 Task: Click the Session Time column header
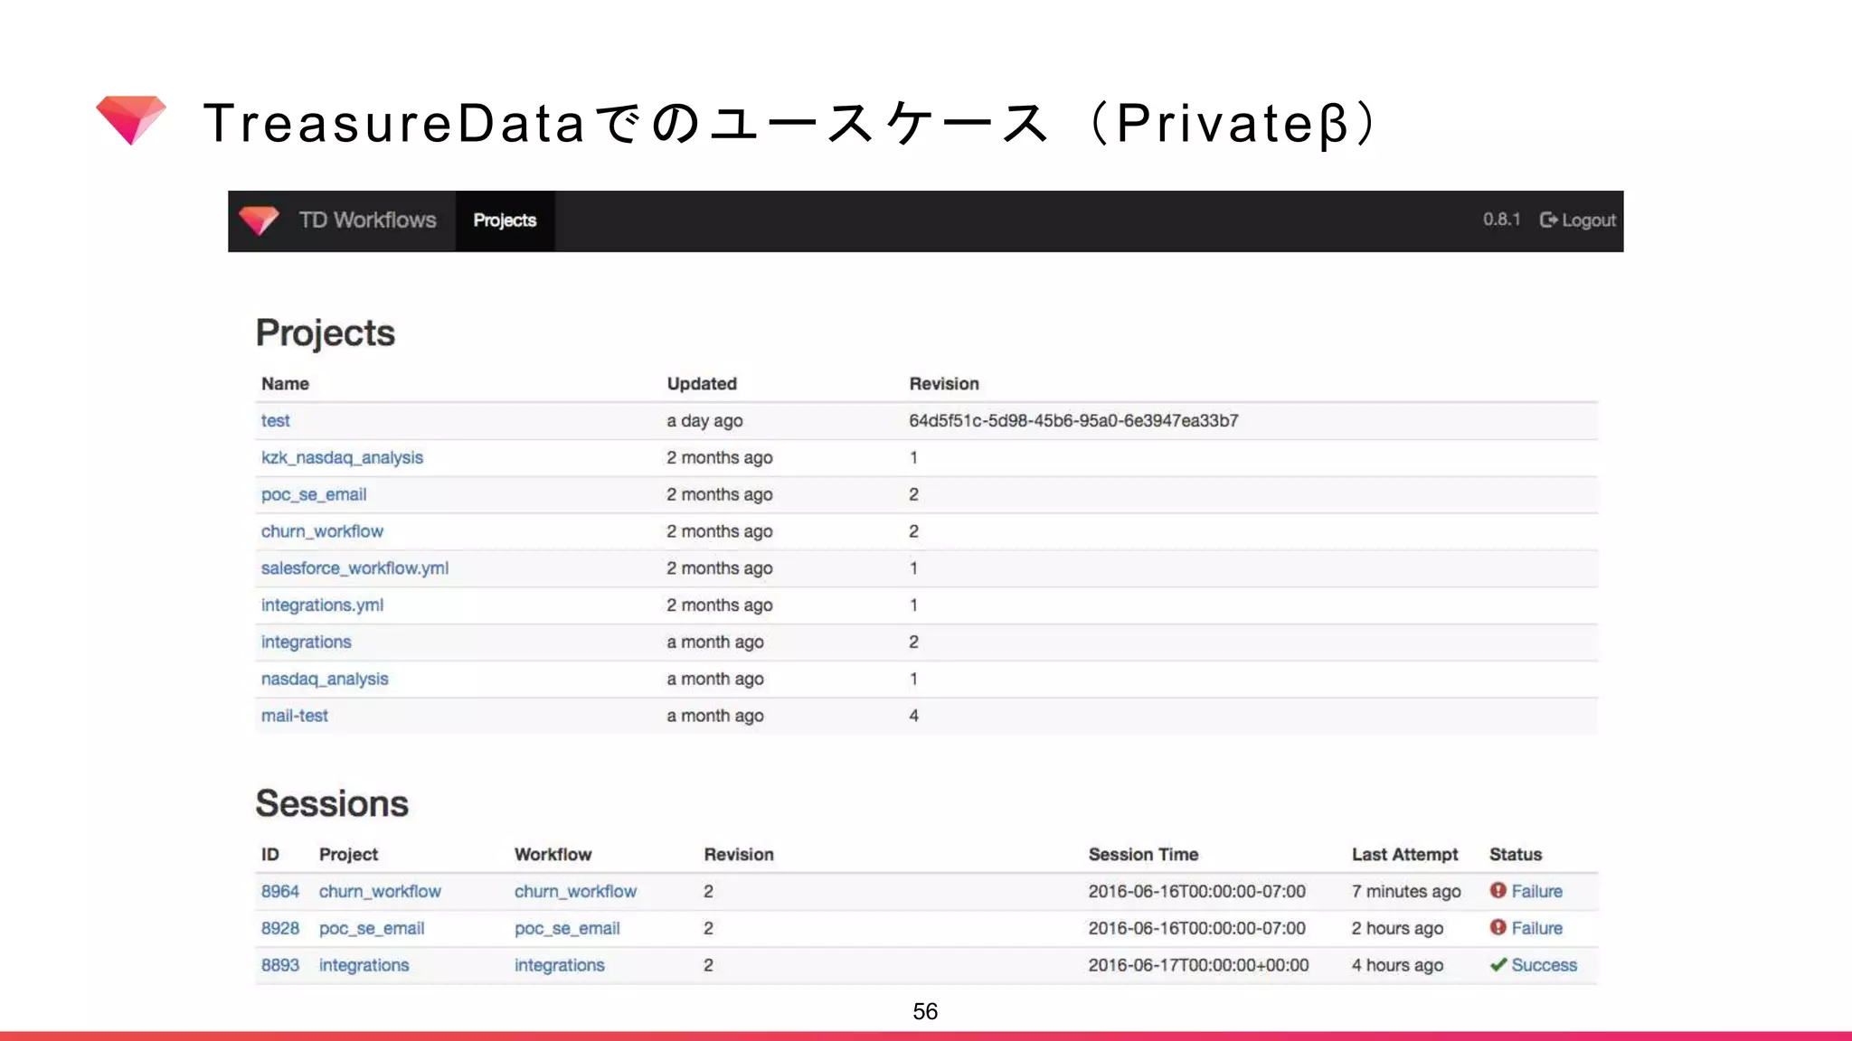(1143, 855)
